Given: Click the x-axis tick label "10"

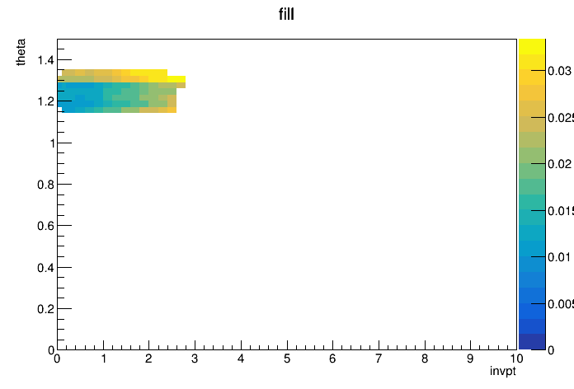Looking at the screenshot, I should (515, 359).
